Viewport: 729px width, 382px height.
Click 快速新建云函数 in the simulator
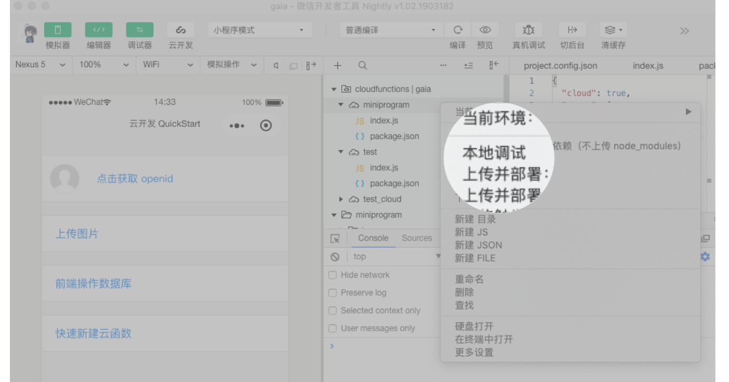(x=93, y=333)
